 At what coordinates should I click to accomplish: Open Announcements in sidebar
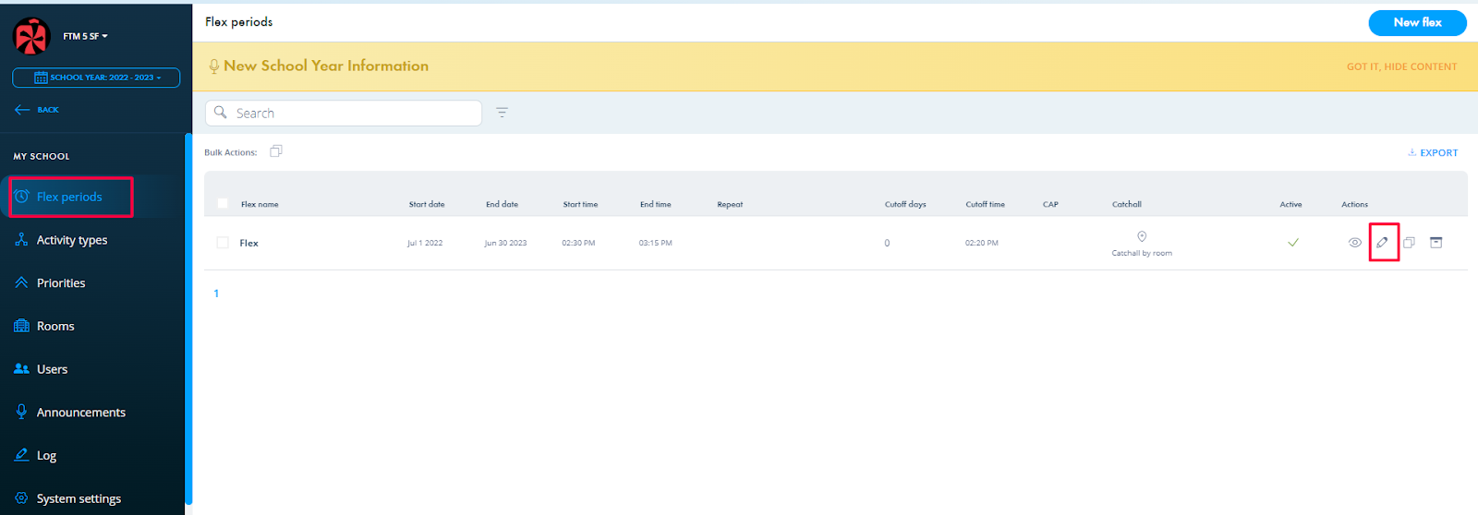(81, 413)
